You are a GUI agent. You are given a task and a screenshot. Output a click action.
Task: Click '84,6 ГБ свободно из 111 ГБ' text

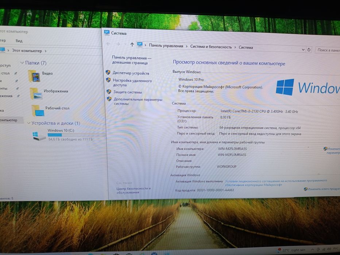coord(70,139)
